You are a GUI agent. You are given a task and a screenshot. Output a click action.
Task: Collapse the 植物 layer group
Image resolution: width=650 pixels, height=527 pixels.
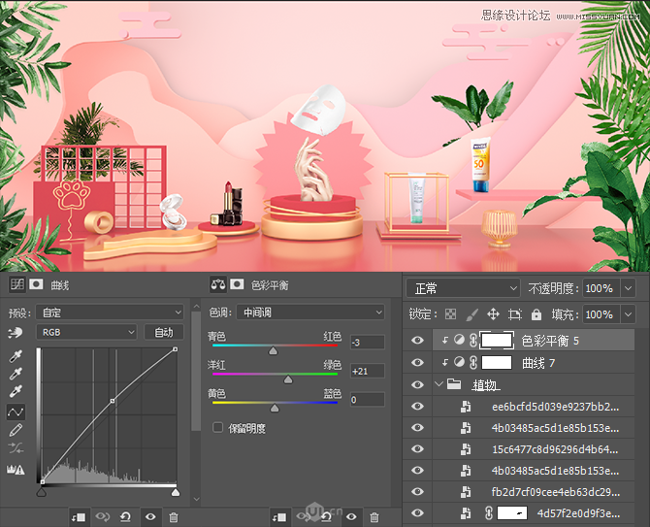[439, 385]
